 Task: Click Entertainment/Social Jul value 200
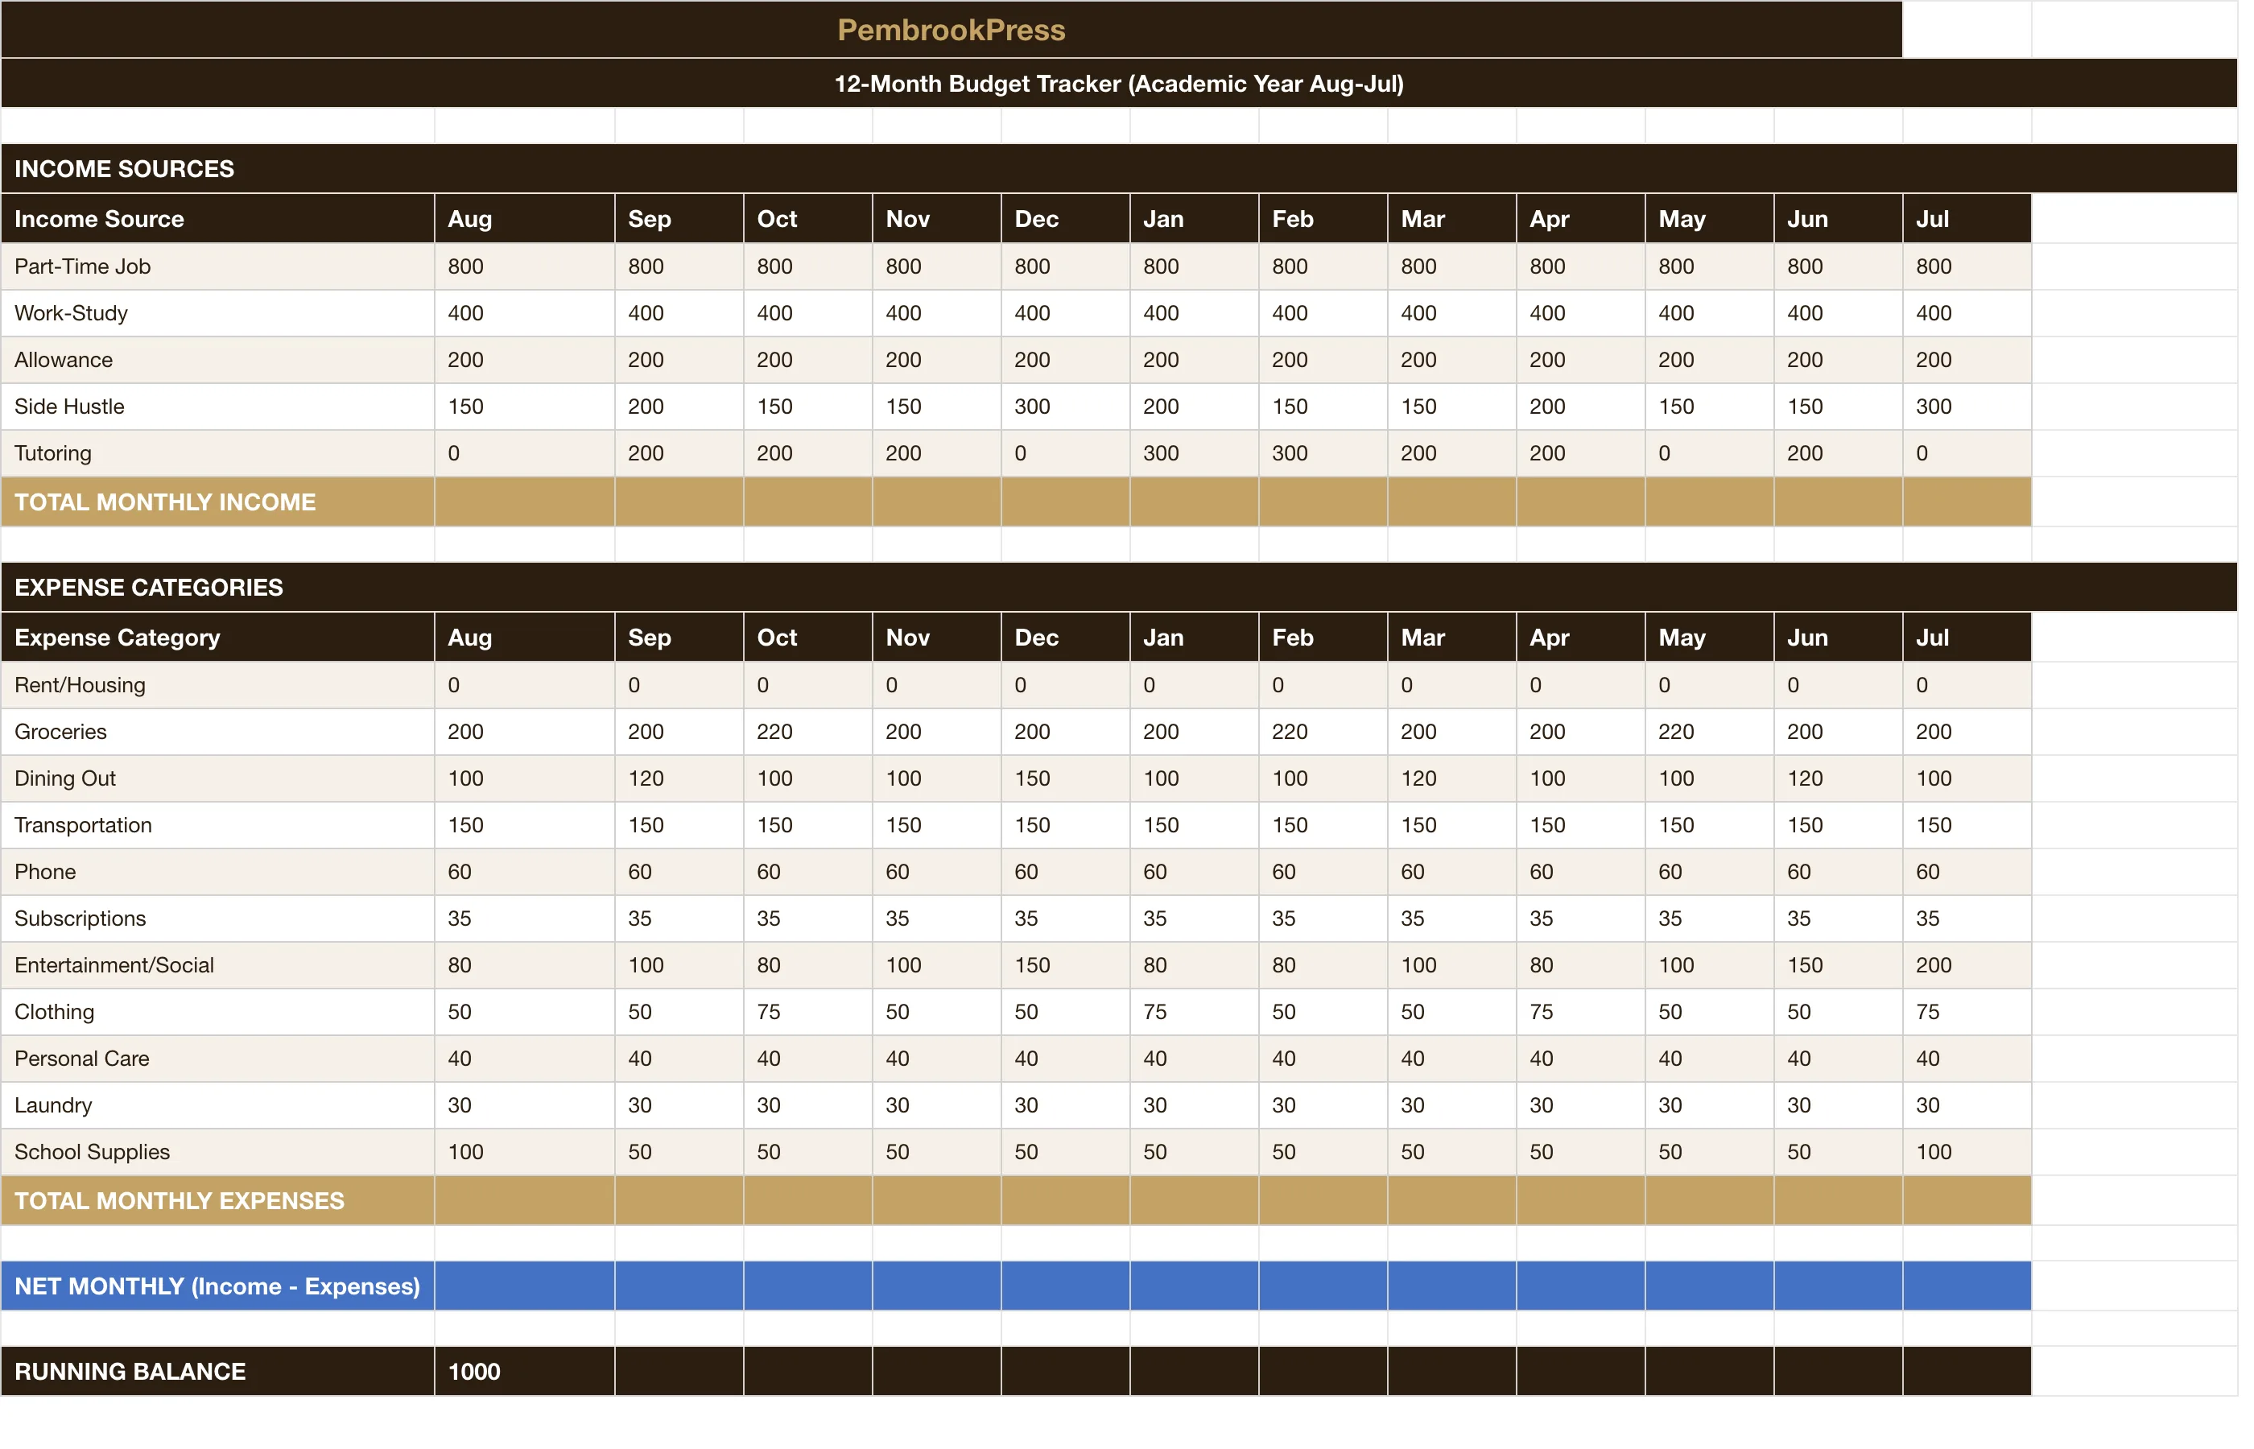tap(1966, 965)
